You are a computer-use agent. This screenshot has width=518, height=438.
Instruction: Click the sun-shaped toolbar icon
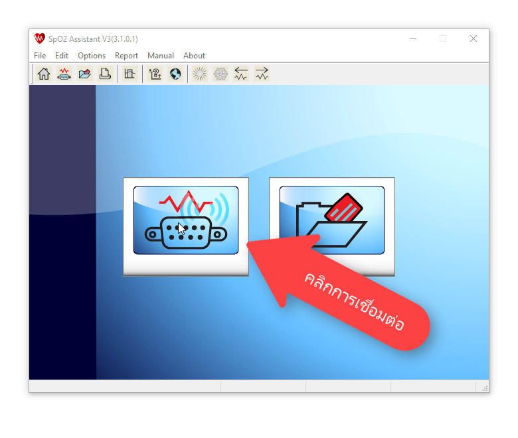(200, 74)
